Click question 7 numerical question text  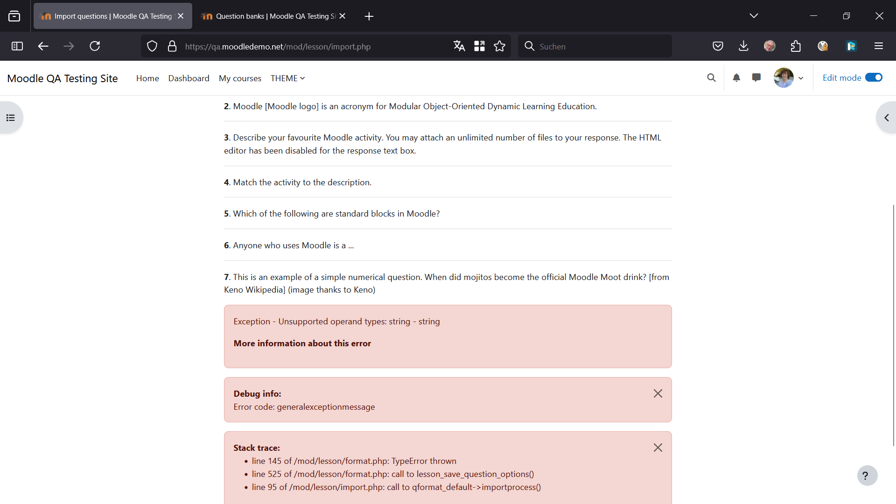point(447,283)
